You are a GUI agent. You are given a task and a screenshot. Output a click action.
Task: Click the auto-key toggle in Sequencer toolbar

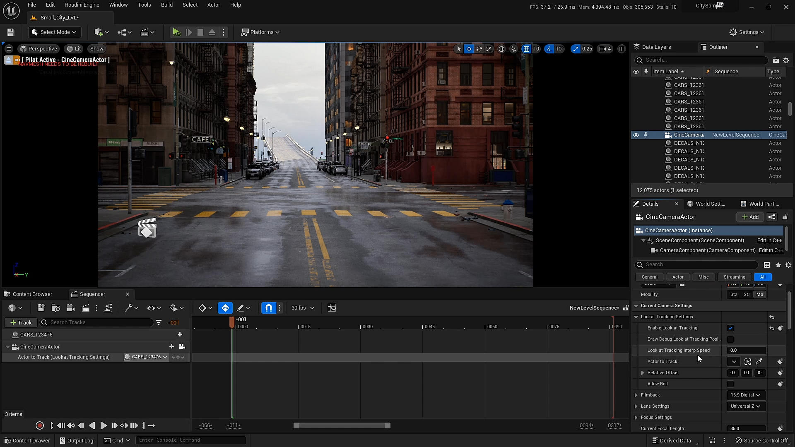[225, 308]
